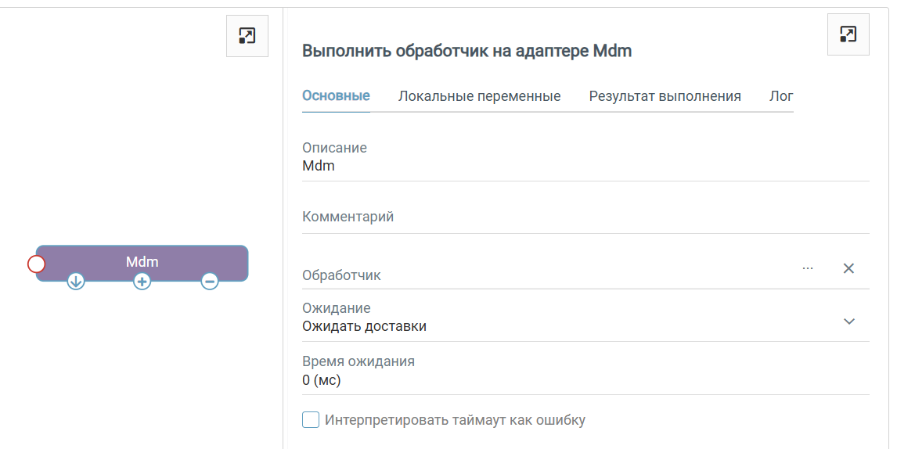Click the down-arrow connector on the Mdm node
This screenshot has width=897, height=449.
click(75, 281)
